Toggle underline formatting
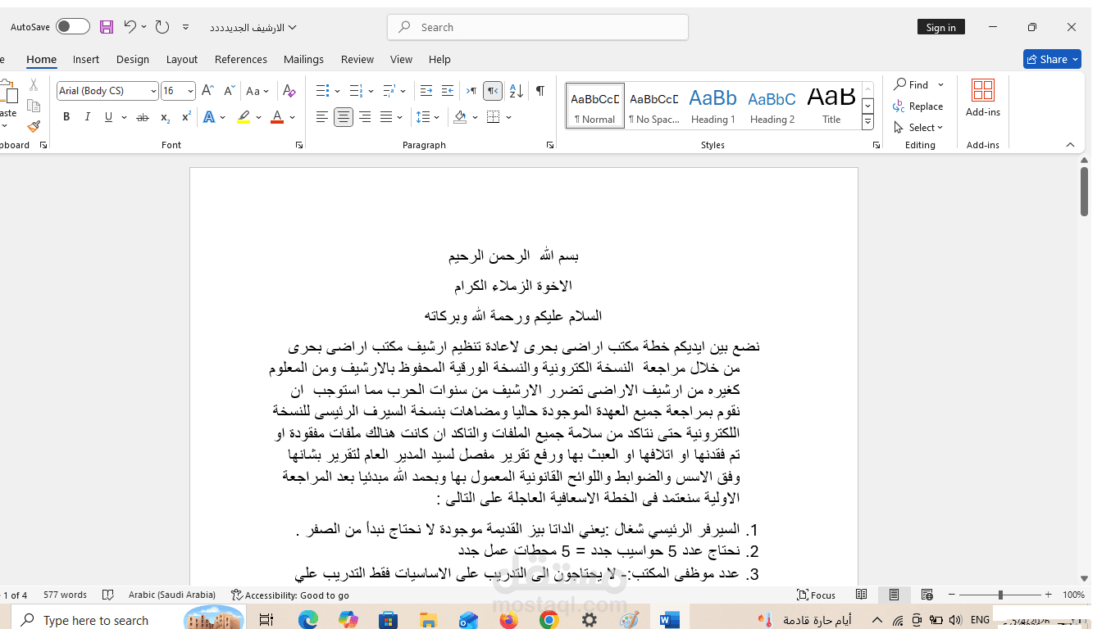The image size is (1120, 629). (108, 117)
